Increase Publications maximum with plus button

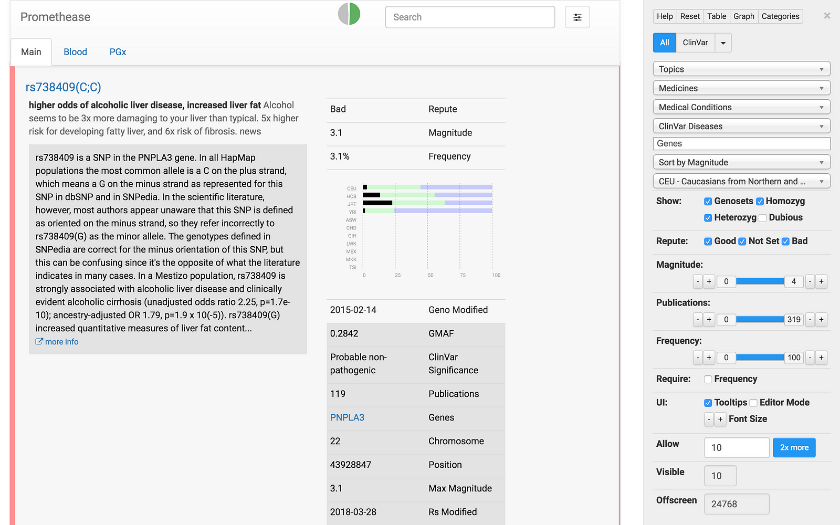pyautogui.click(x=821, y=319)
